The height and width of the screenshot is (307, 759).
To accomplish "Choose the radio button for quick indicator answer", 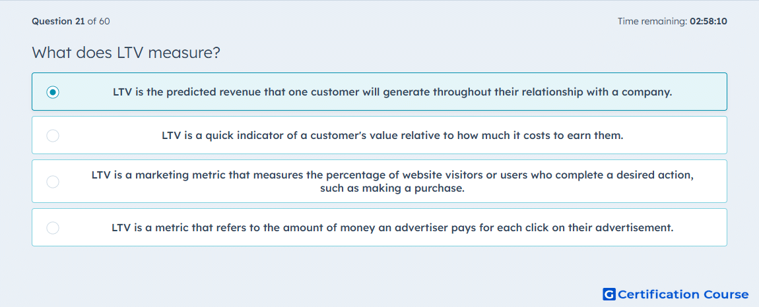I will pyautogui.click(x=53, y=136).
